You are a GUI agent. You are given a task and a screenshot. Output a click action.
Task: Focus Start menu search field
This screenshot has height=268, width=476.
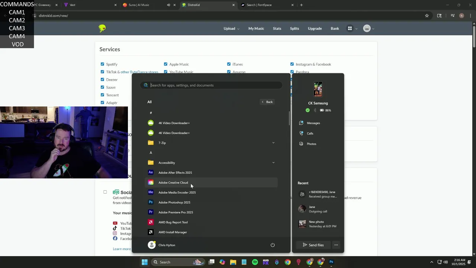pos(211,85)
